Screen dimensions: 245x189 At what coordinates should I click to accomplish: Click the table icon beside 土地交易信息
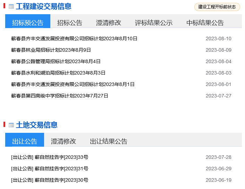(11, 125)
